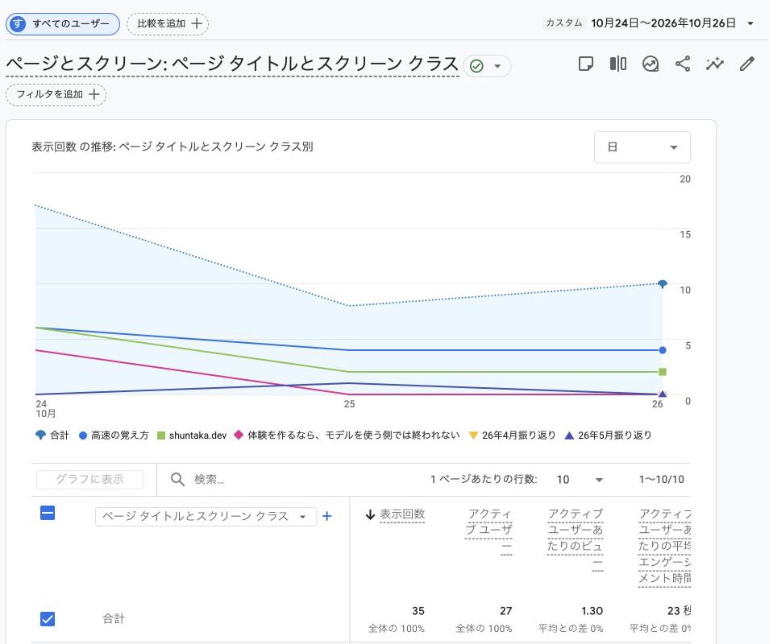Focus the 検索 search field
This screenshot has height=644, width=769.
[209, 480]
